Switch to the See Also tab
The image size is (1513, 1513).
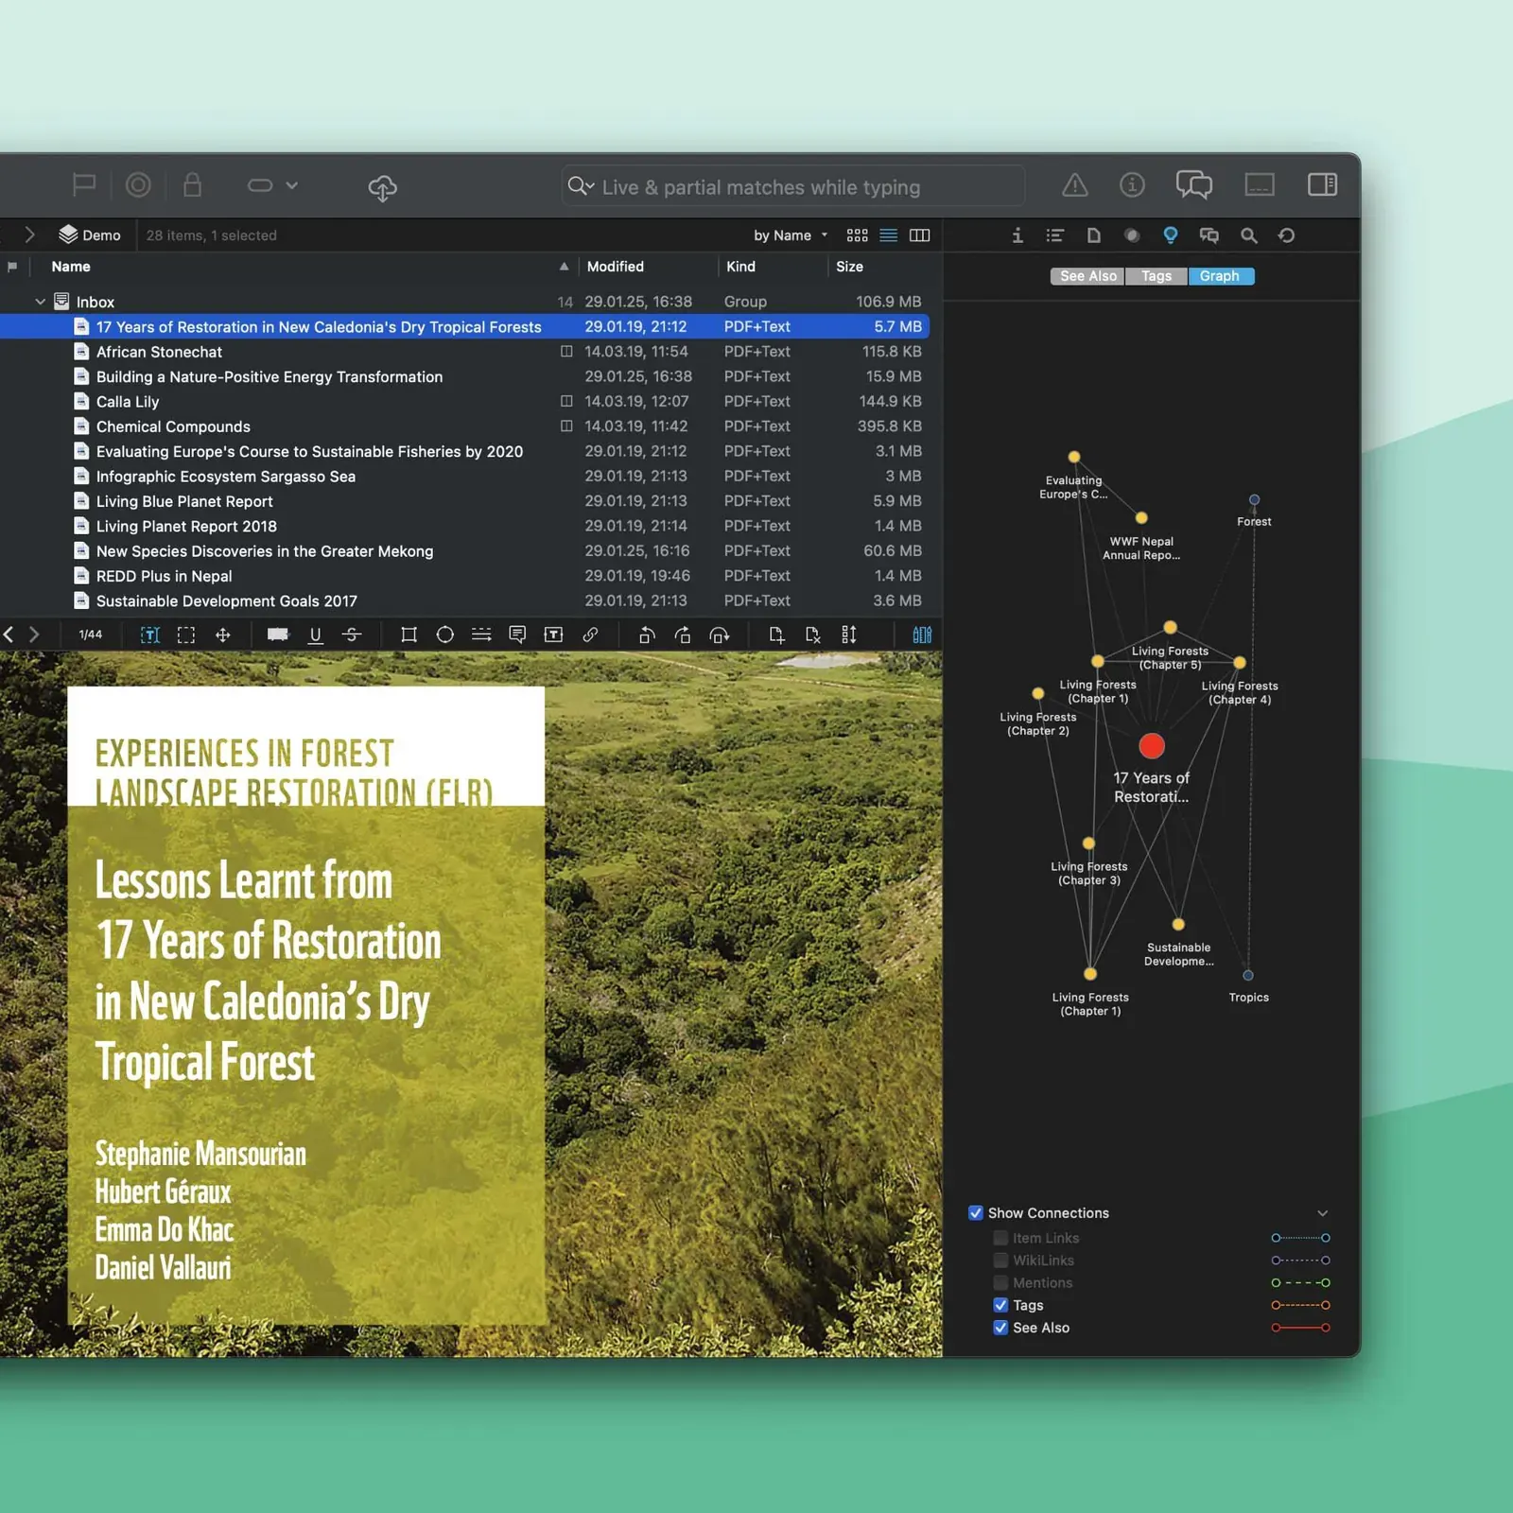[x=1087, y=276]
